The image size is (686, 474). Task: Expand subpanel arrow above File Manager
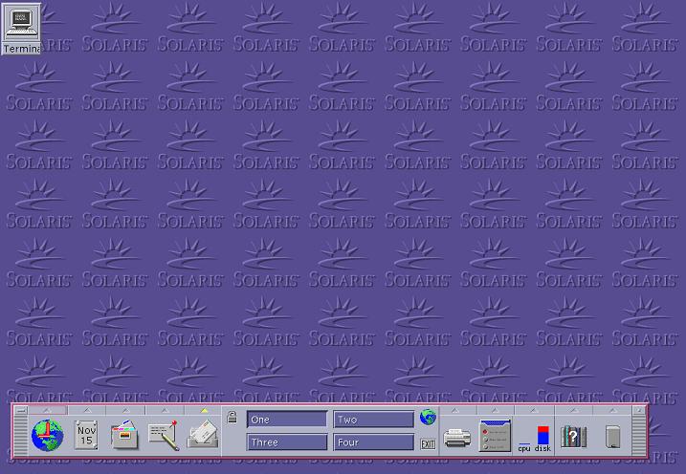125,410
